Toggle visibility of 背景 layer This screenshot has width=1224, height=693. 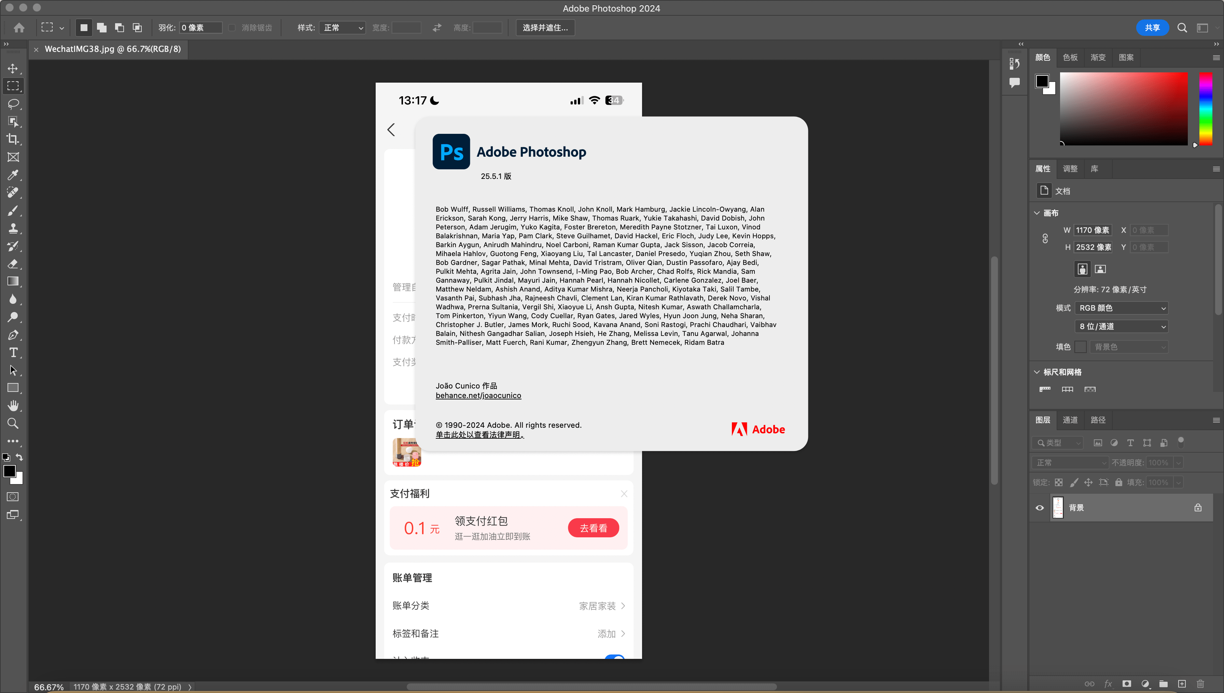(1040, 508)
